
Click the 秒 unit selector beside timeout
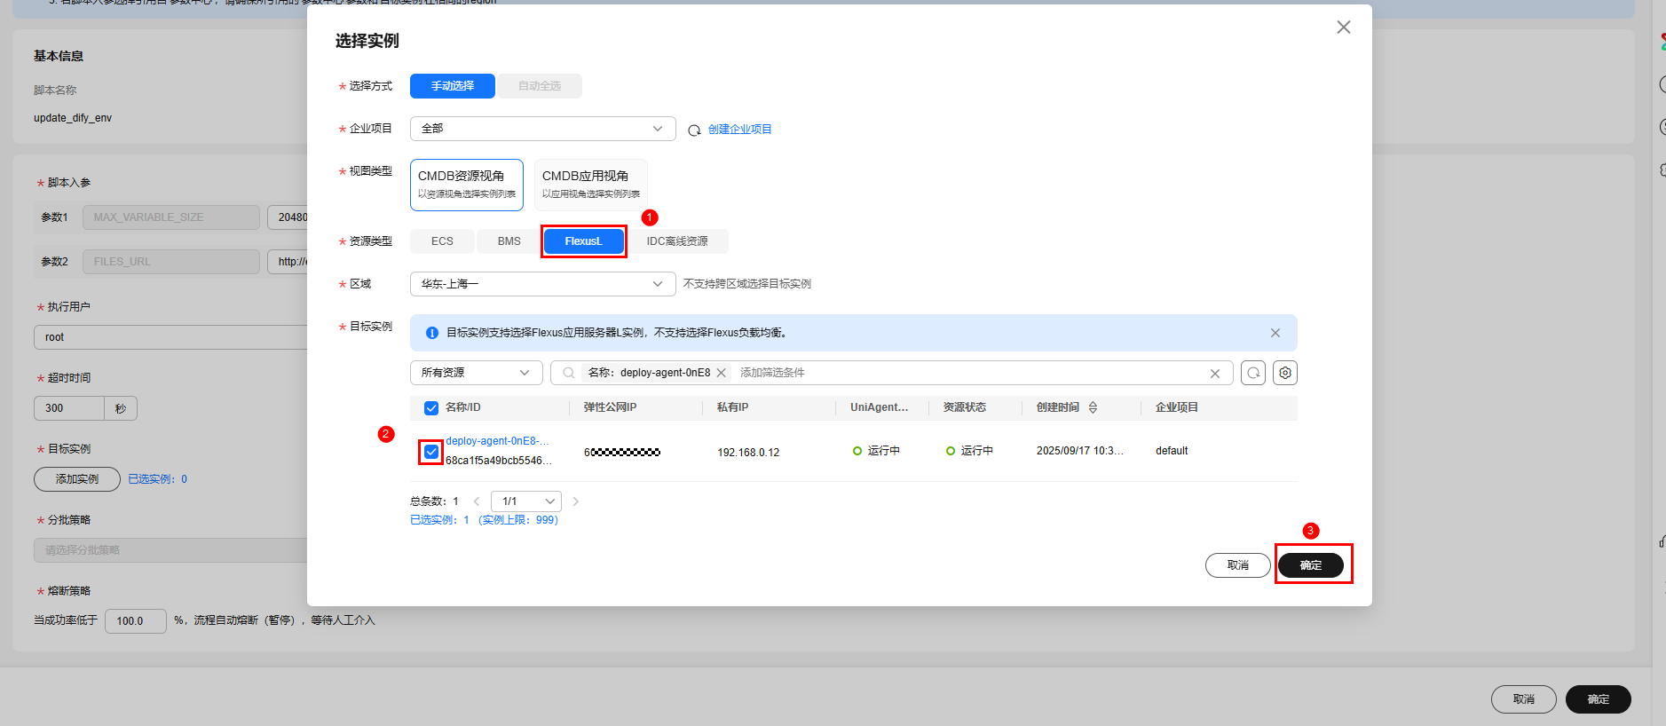point(121,408)
